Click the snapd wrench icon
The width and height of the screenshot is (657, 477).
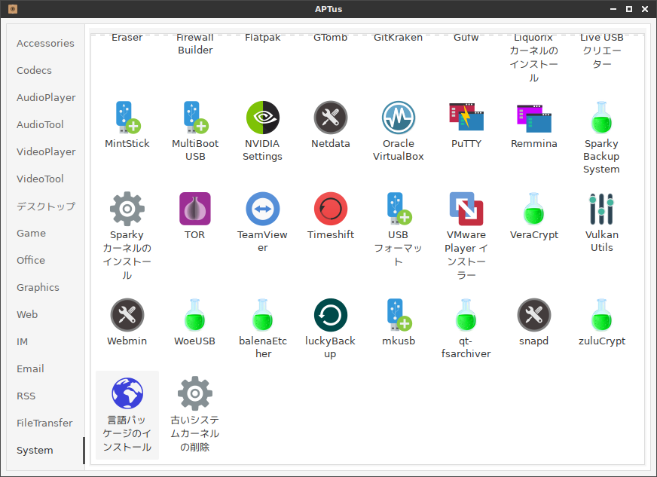[x=533, y=315]
